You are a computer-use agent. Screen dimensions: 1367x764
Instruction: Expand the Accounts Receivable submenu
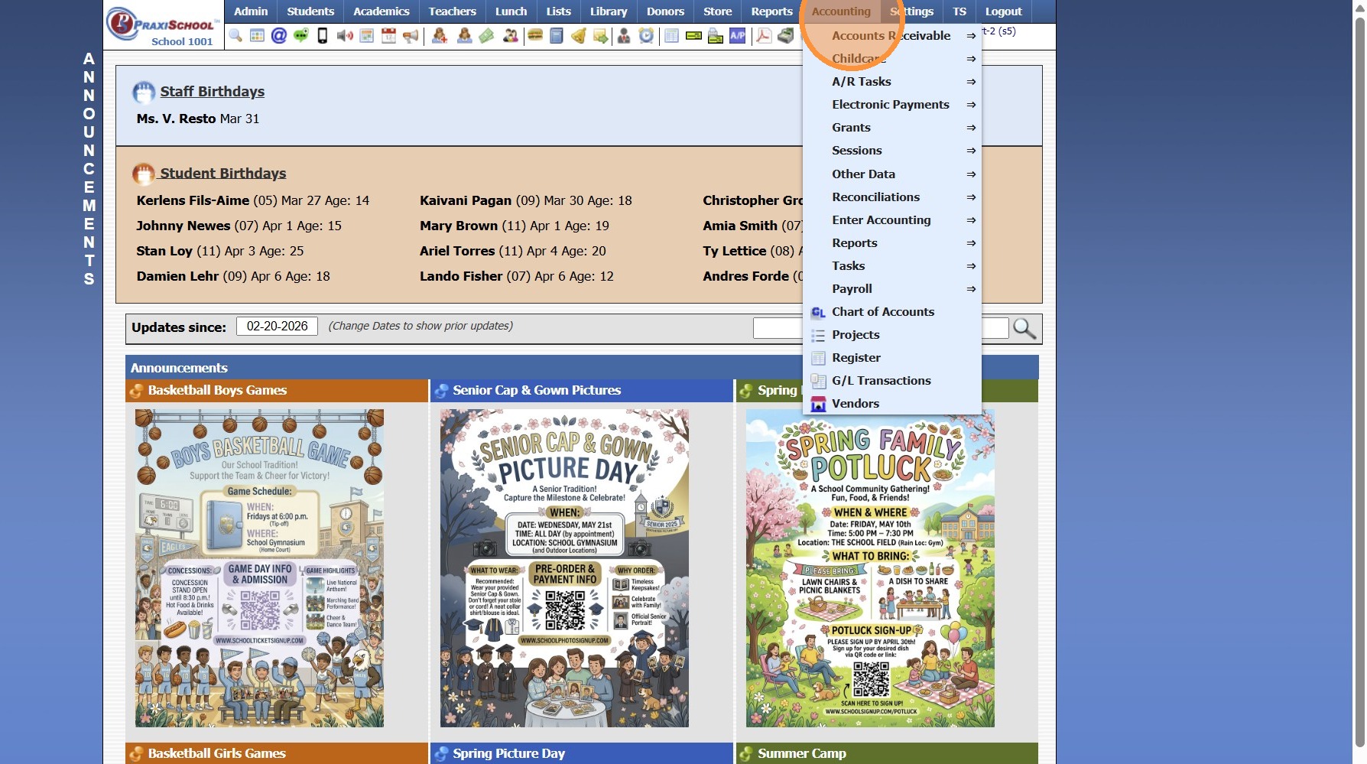coord(892,36)
